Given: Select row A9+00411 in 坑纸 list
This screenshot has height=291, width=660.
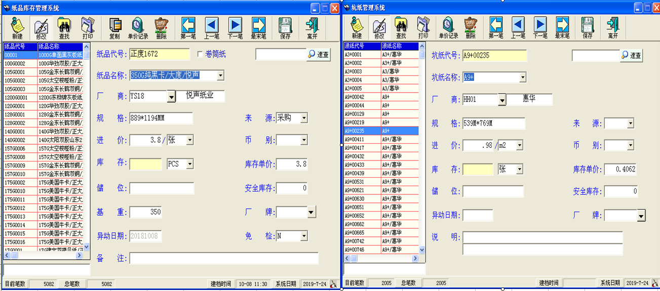Looking at the screenshot, I should 362,139.
